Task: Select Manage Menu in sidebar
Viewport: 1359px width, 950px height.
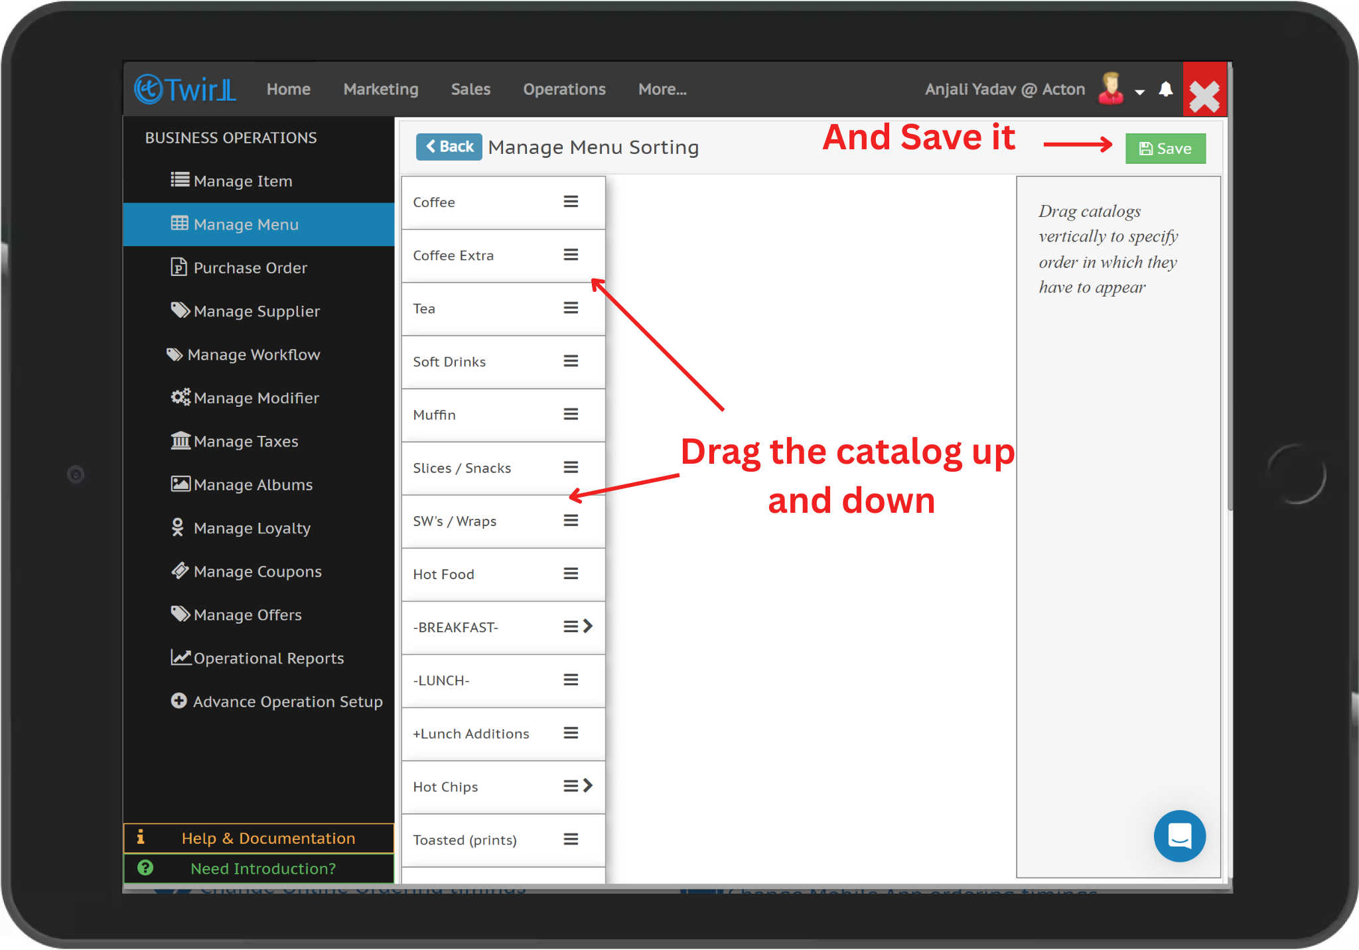Action: coord(259,224)
